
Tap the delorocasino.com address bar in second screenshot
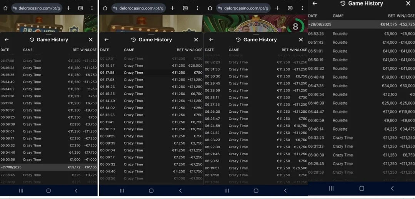click(x=139, y=8)
